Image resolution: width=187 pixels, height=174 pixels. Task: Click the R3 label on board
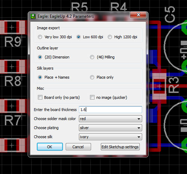coord(174,85)
